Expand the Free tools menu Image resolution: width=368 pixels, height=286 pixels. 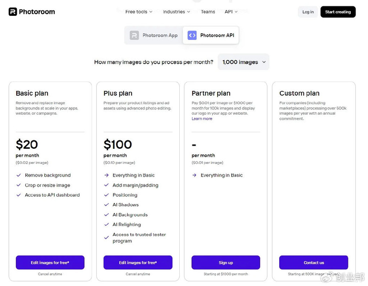(x=139, y=12)
